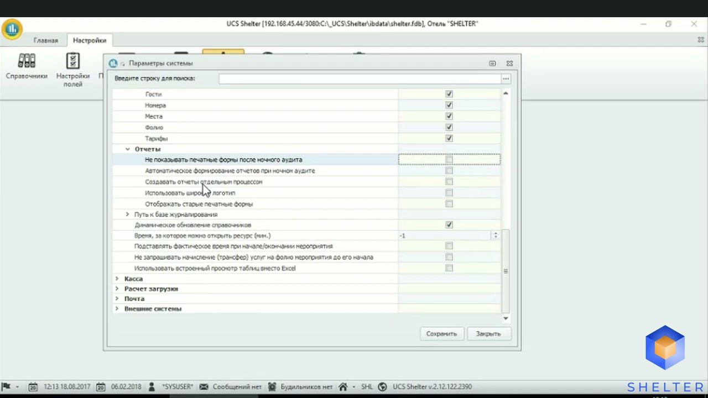Select the Расчет загрузки section label
708x398 pixels.
tap(151, 289)
